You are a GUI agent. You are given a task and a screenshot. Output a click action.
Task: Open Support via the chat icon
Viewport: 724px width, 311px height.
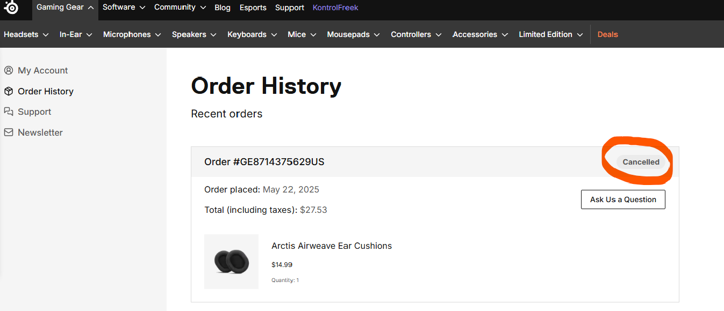tap(8, 111)
